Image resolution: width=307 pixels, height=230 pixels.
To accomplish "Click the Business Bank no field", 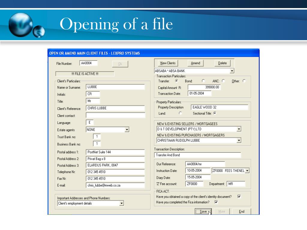I will click(x=97, y=143).
